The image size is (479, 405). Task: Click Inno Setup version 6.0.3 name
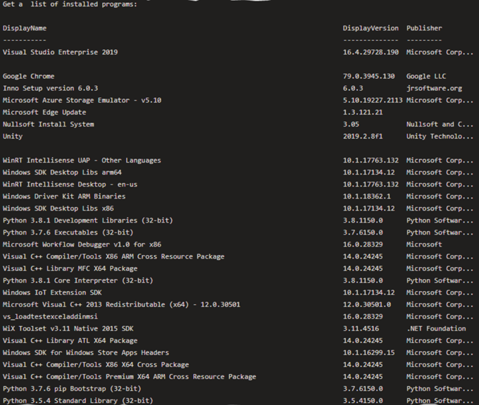click(x=51, y=88)
